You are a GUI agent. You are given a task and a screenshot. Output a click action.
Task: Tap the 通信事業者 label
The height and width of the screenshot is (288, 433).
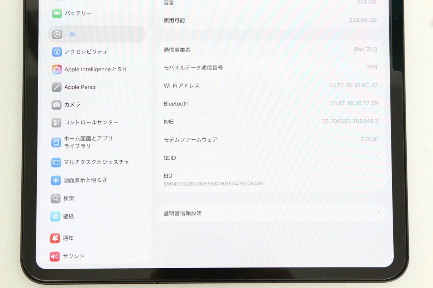[x=177, y=50]
